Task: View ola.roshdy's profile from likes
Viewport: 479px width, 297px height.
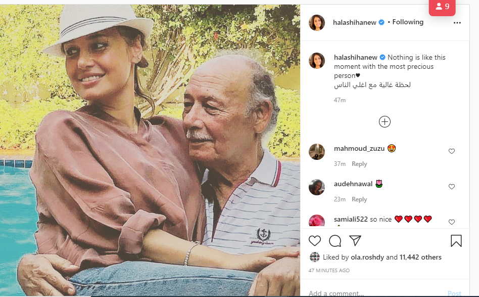Action: click(364, 257)
